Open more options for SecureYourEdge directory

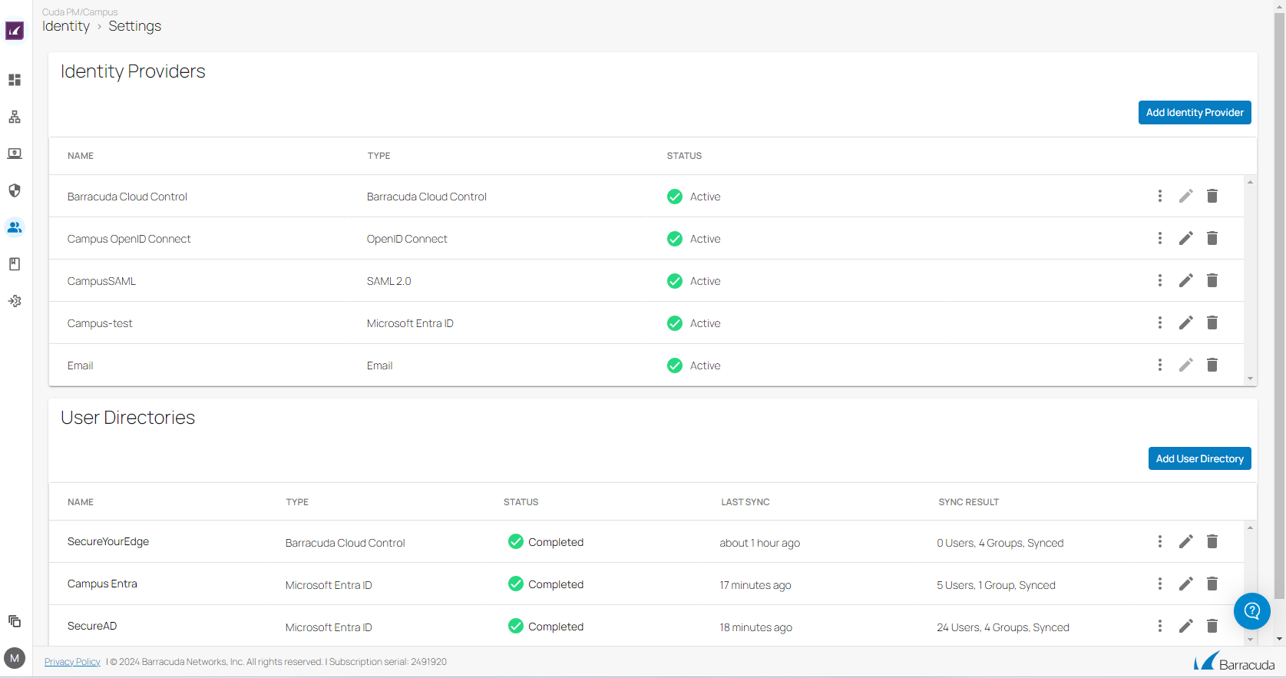coord(1160,541)
